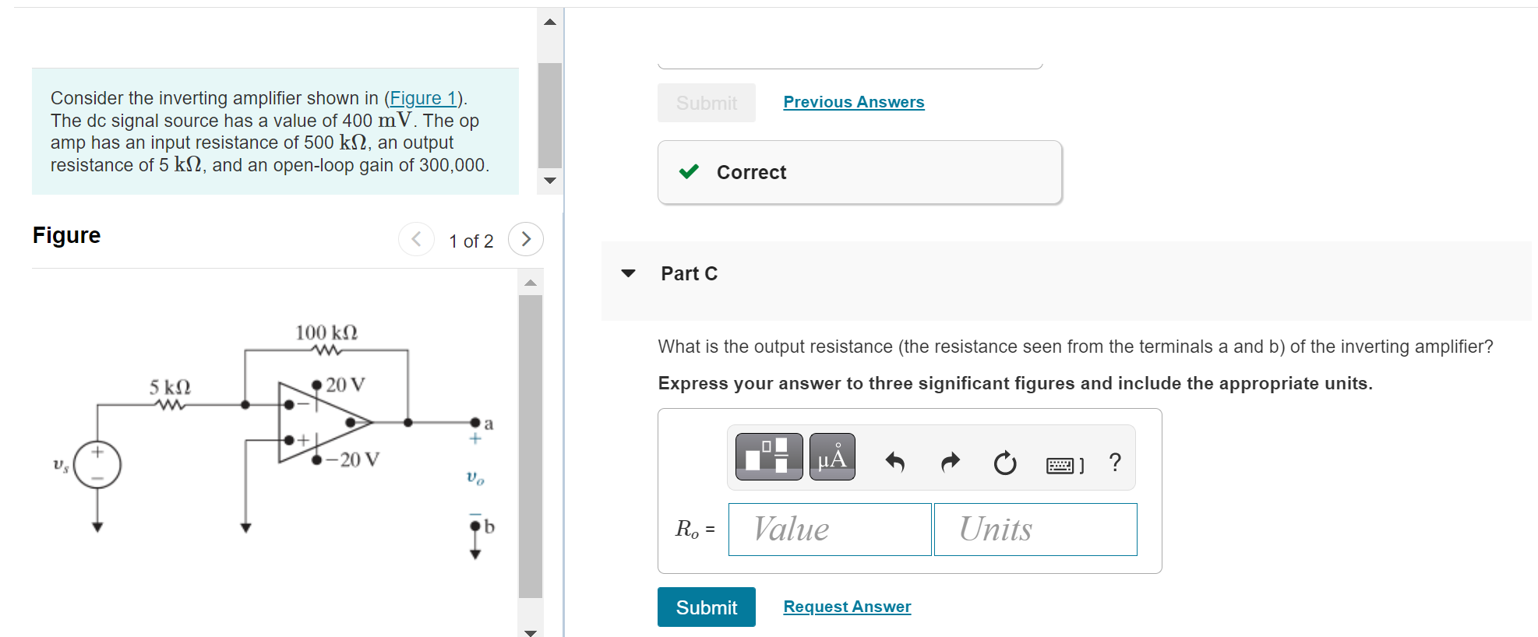This screenshot has width=1538, height=637.
Task: Click up arrow of problem text scrollbar
Action: coord(550,22)
